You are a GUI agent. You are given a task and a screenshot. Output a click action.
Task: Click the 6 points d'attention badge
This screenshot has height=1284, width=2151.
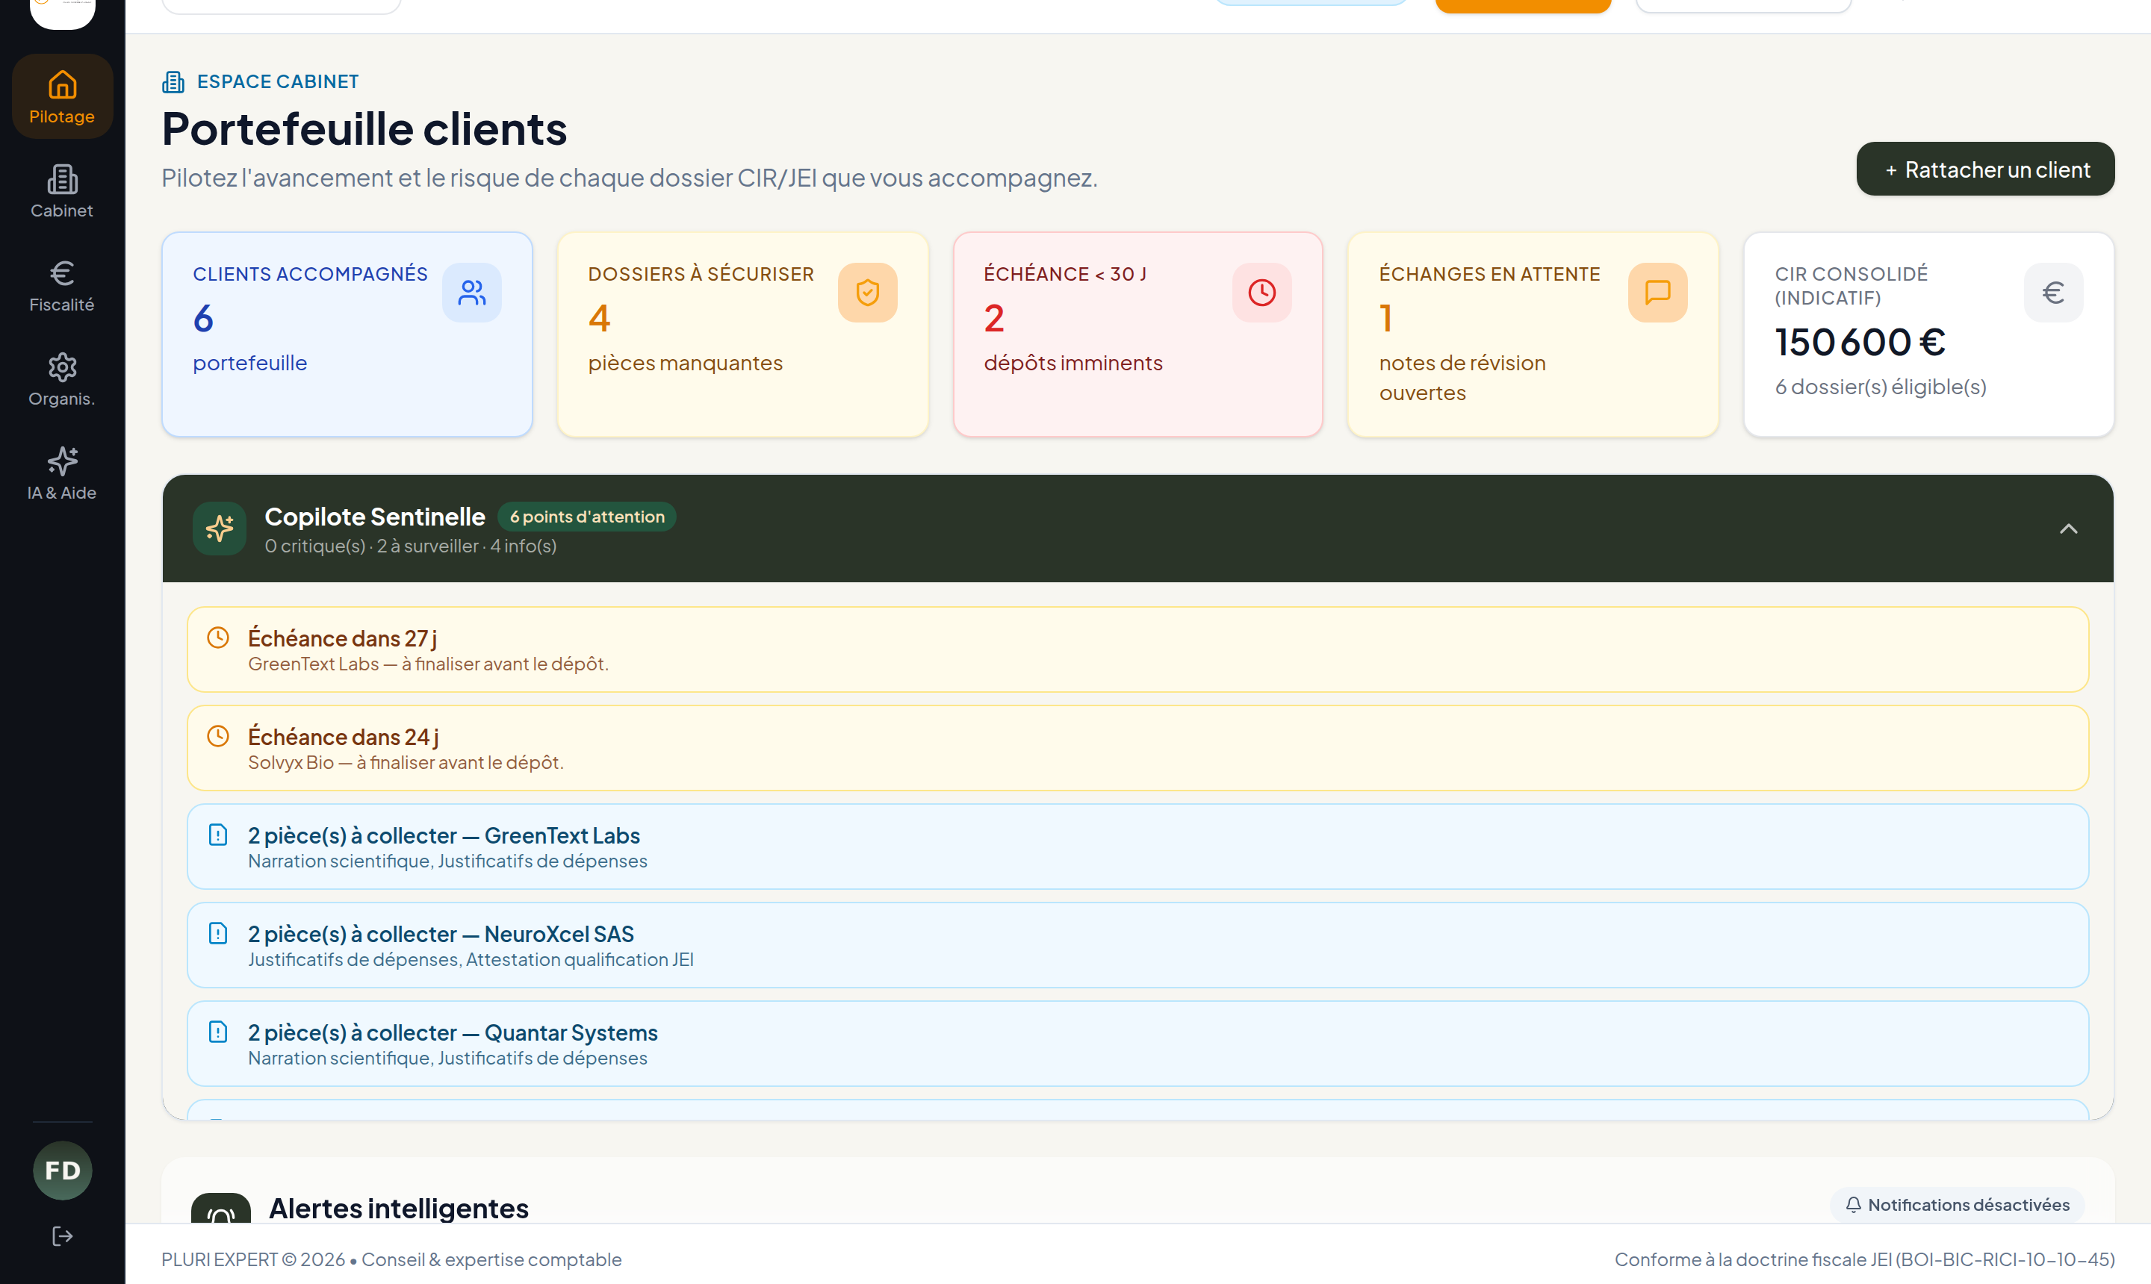click(x=587, y=517)
